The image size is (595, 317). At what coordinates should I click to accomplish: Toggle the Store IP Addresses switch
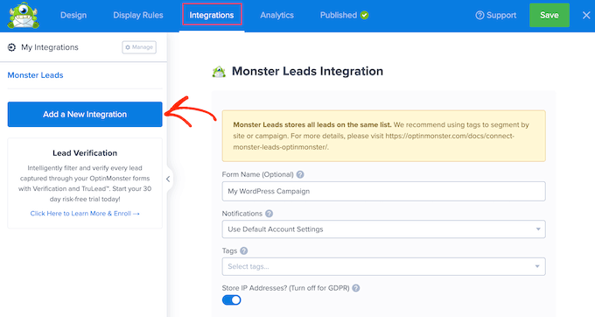pos(232,300)
